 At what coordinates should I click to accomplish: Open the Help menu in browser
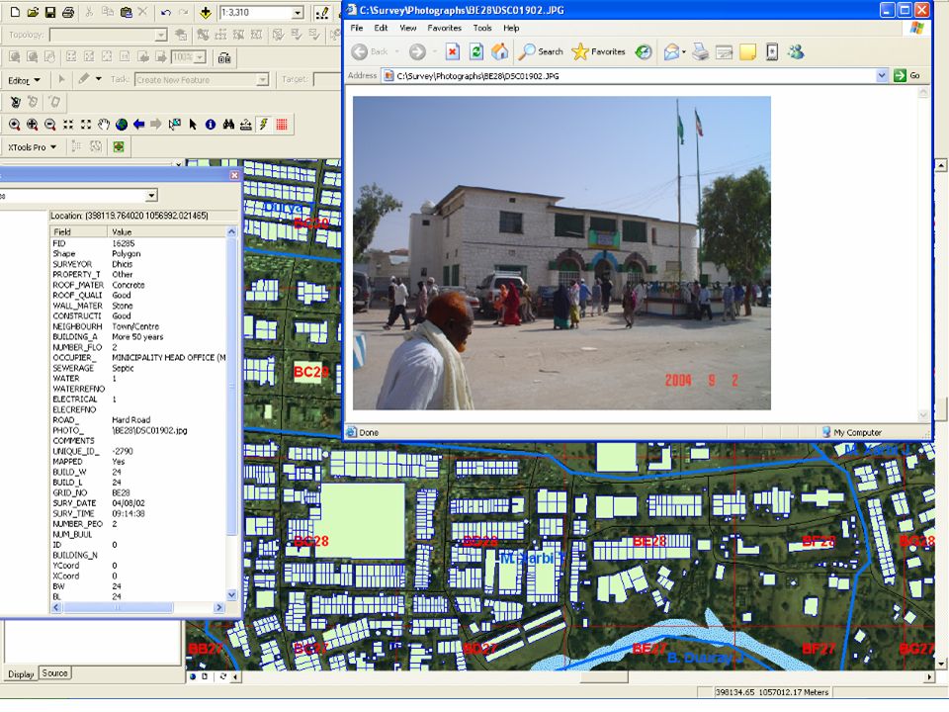click(511, 28)
